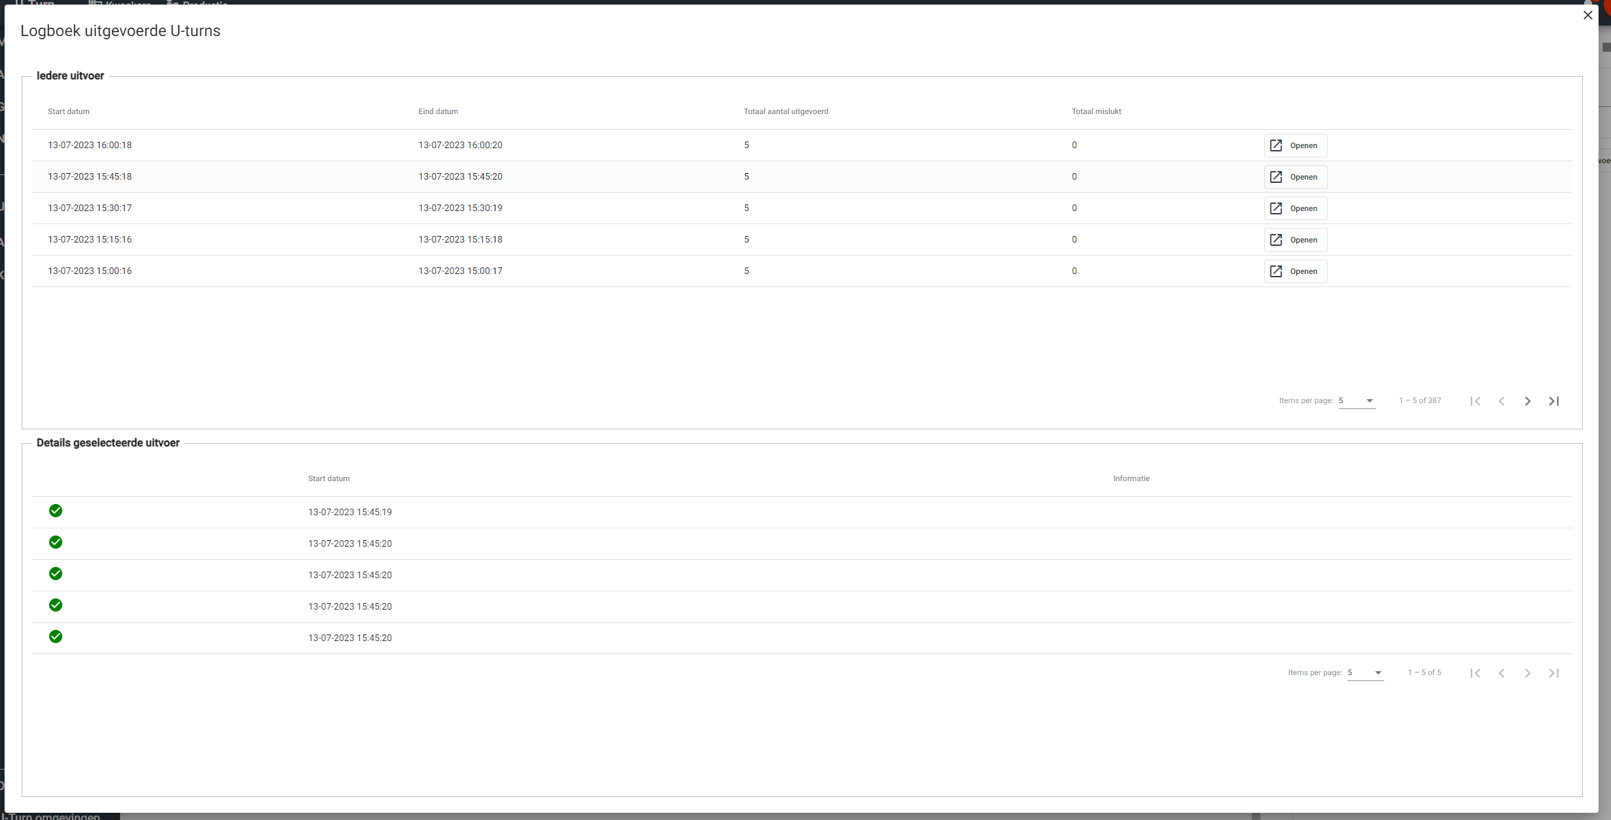Image resolution: width=1611 pixels, height=820 pixels.
Task: Go to next page of executions list
Action: pos(1527,401)
